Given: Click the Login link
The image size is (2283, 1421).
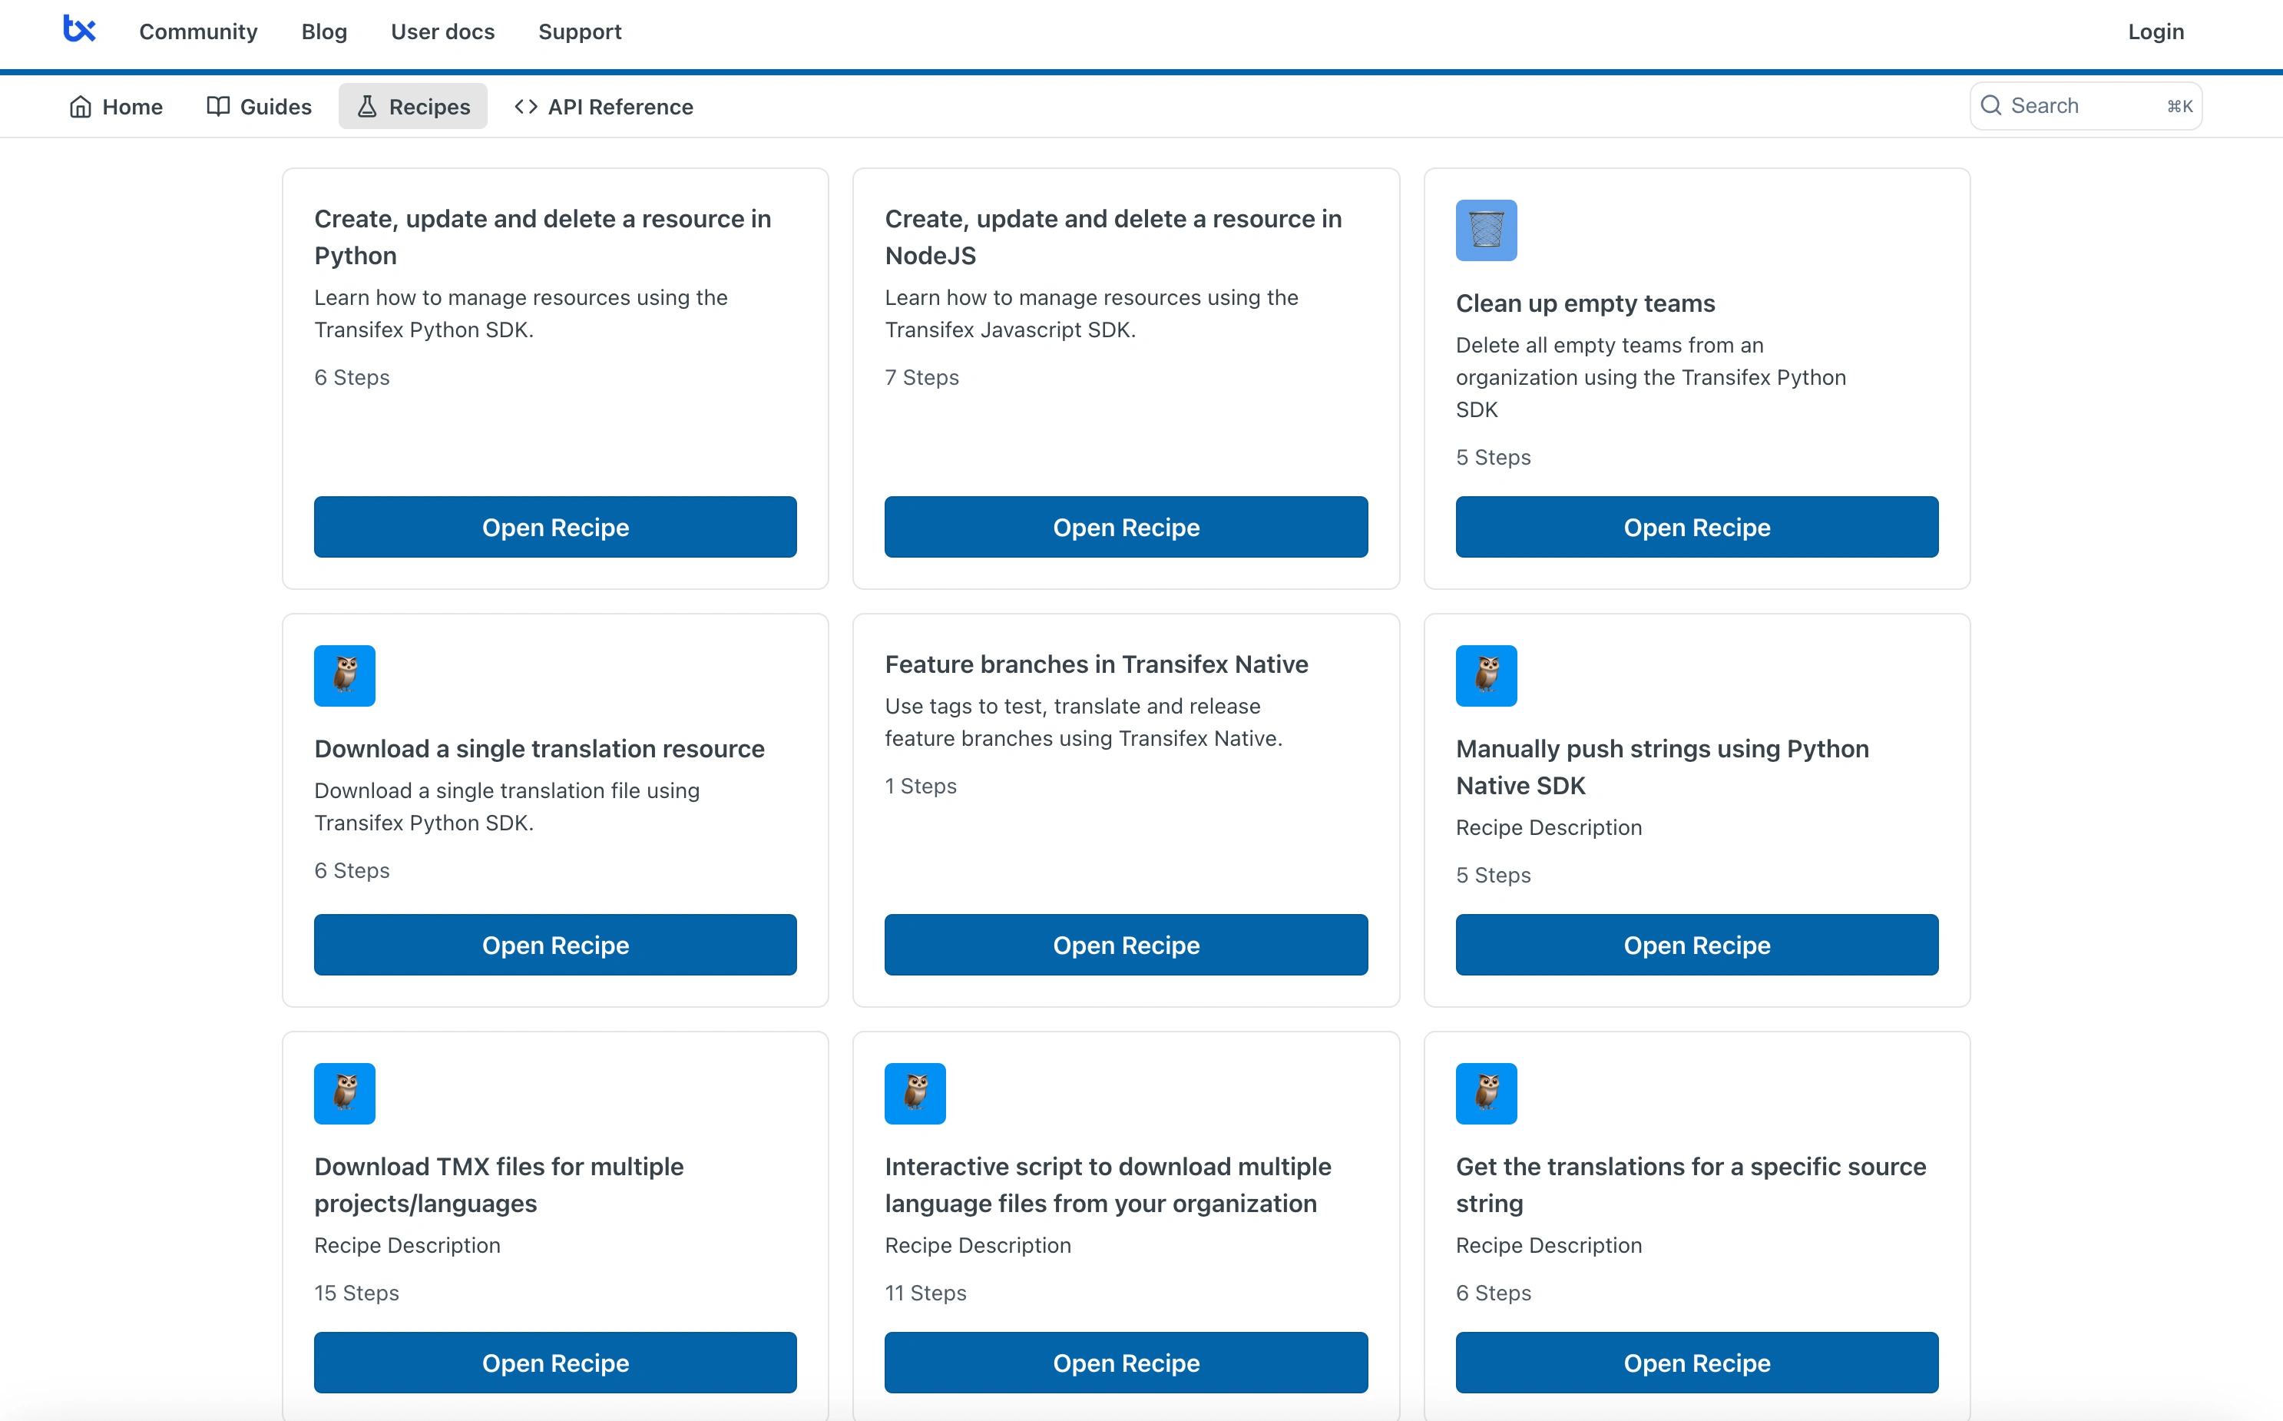Looking at the screenshot, I should [x=2156, y=31].
